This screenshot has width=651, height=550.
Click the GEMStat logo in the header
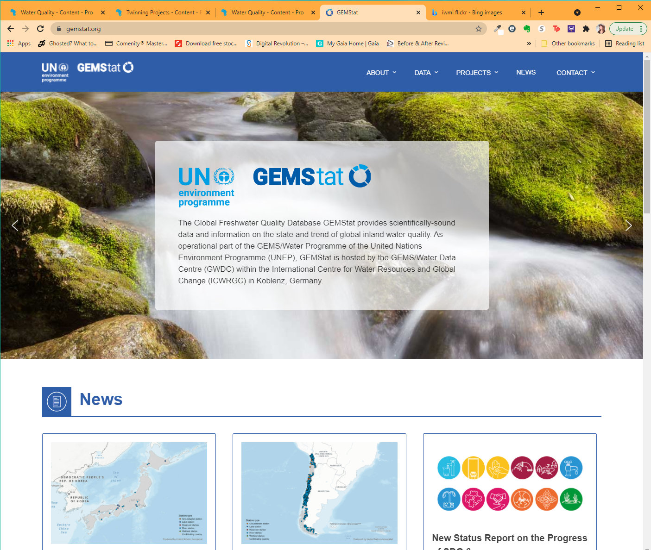coord(105,68)
